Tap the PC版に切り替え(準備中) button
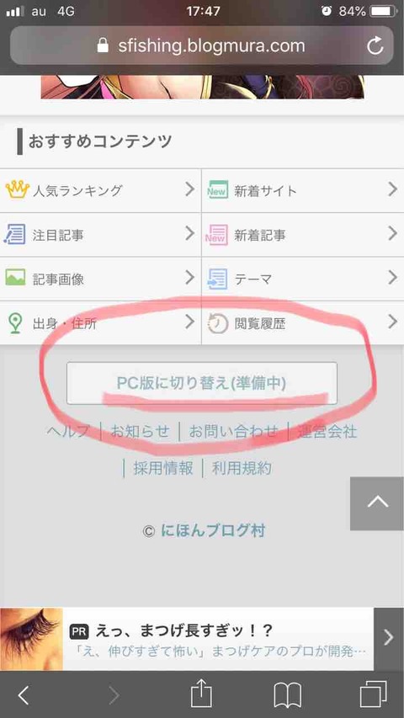 pyautogui.click(x=202, y=383)
